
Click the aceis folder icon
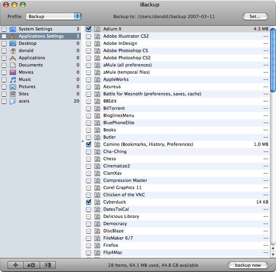[13, 101]
